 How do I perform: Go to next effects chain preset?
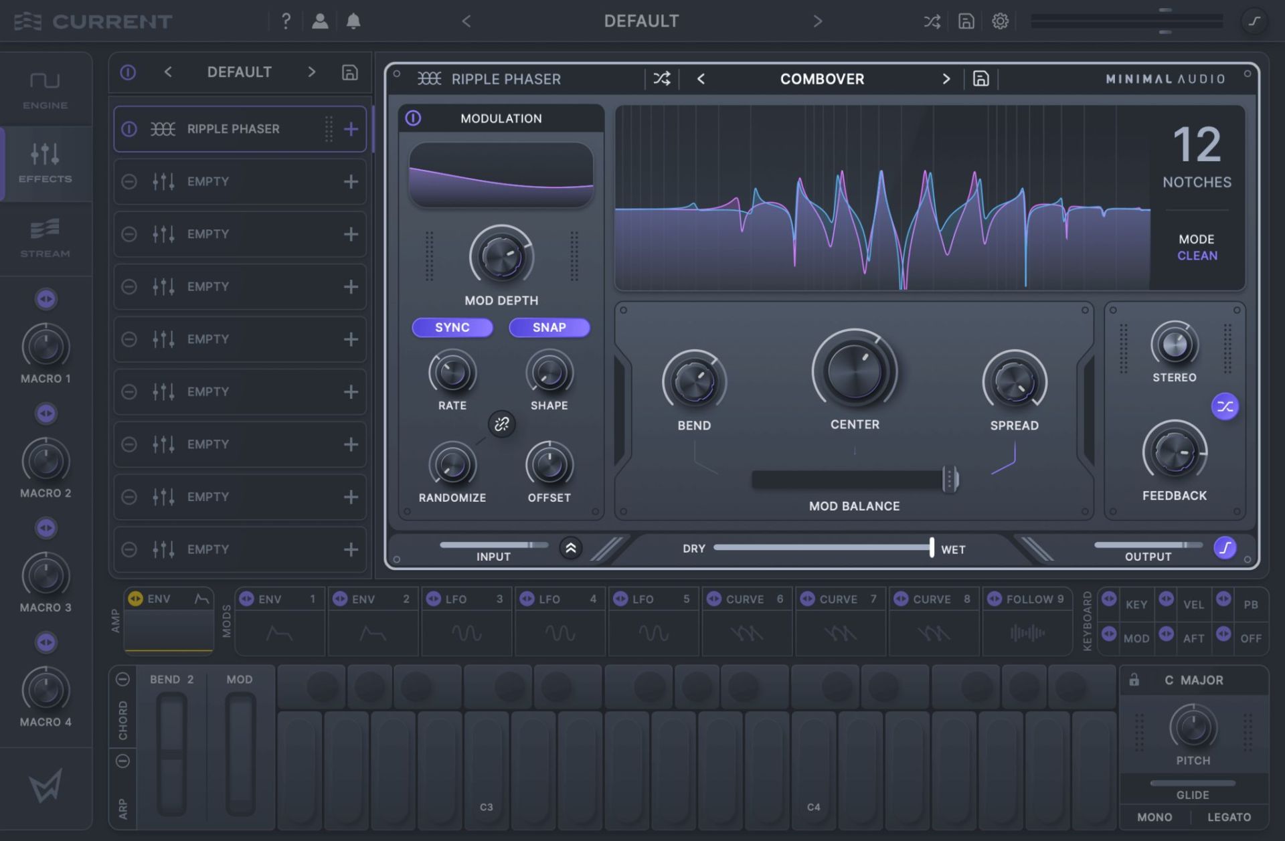click(x=311, y=72)
